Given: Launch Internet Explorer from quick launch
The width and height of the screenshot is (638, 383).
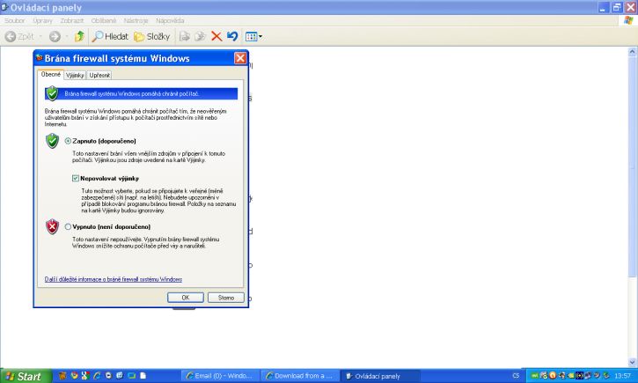Looking at the screenshot, I should point(97,376).
